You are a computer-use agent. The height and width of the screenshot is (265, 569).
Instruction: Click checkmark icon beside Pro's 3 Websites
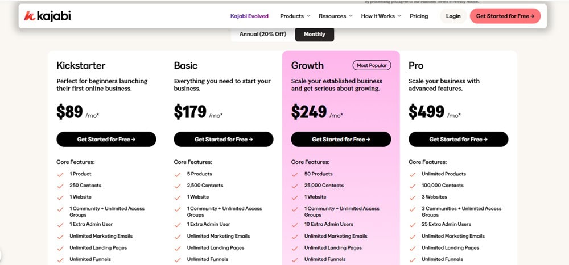coord(412,197)
